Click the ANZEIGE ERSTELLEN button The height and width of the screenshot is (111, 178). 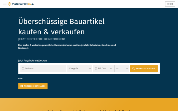click(x=33, y=86)
